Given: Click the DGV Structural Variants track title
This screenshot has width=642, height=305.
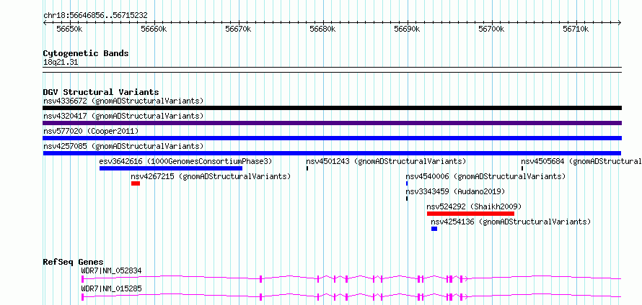Looking at the screenshot, I should click(101, 92).
